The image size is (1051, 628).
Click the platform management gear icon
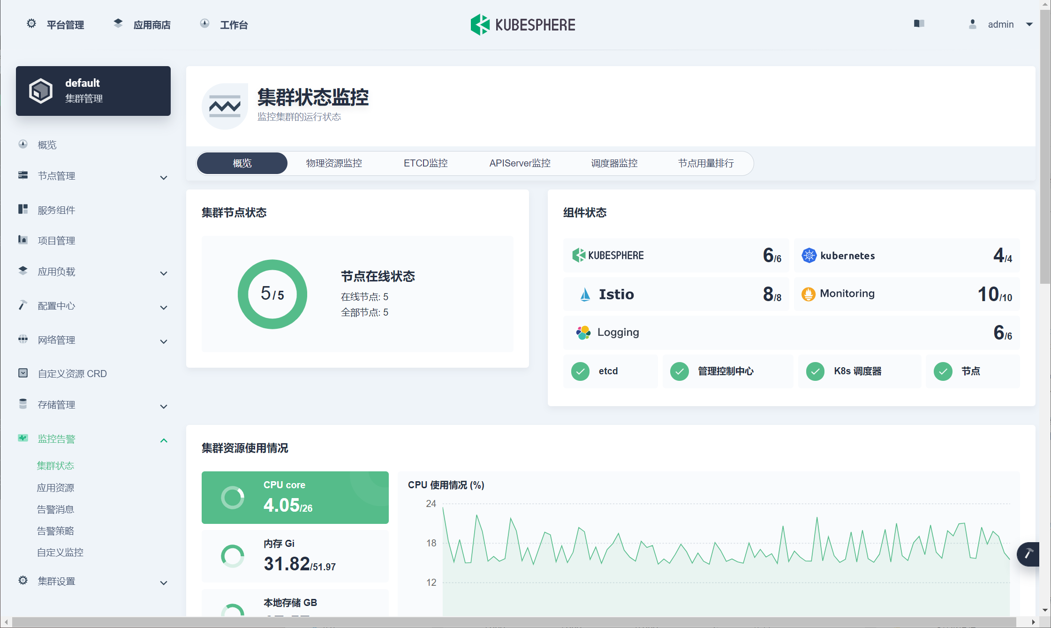click(31, 24)
